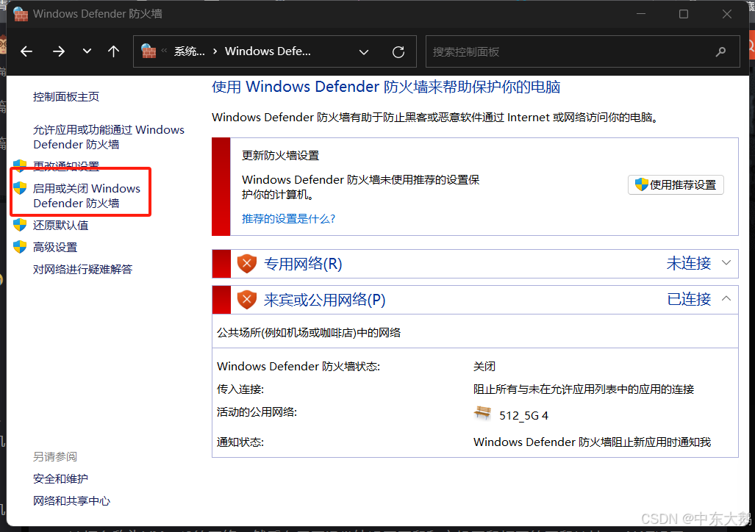The image size is (755, 532).
Task: Open 推荐的设置是什么? help link
Action: [x=288, y=219]
